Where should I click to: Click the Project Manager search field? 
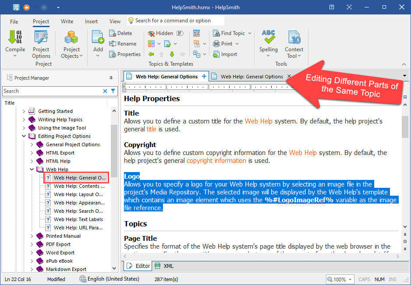pyautogui.click(x=53, y=91)
